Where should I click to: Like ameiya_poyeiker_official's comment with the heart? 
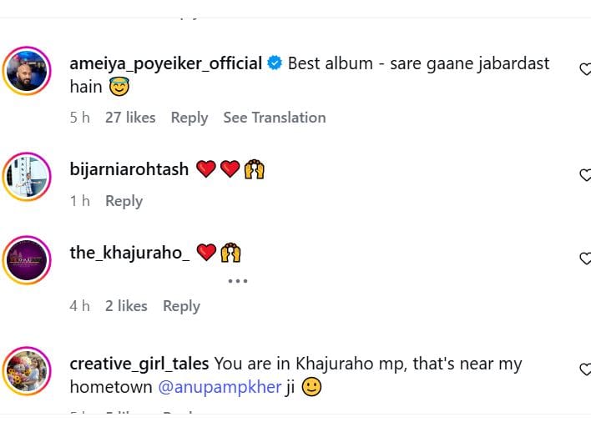(584, 70)
